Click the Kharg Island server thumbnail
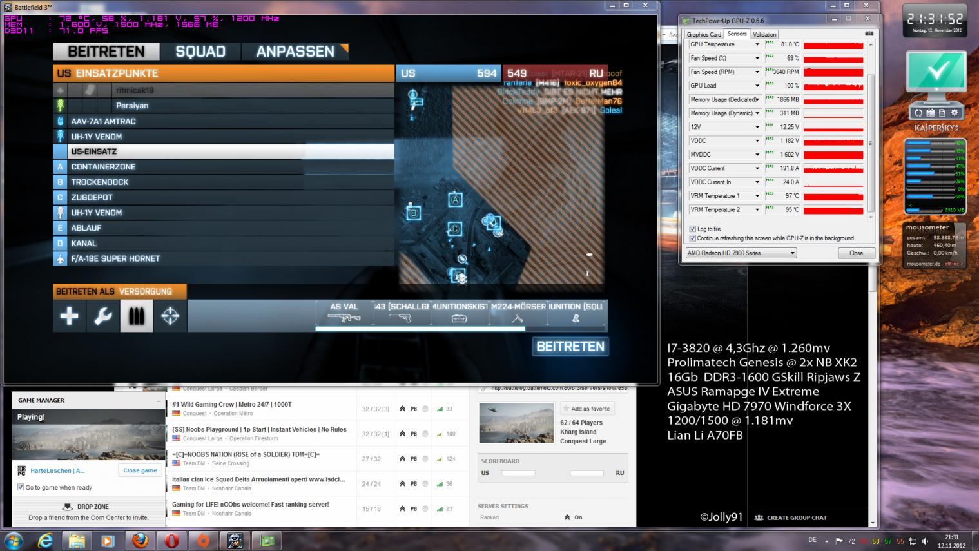Viewport: 979px width, 551px height. click(516, 423)
